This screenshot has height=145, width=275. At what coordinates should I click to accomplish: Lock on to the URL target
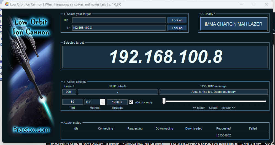pos(177,20)
